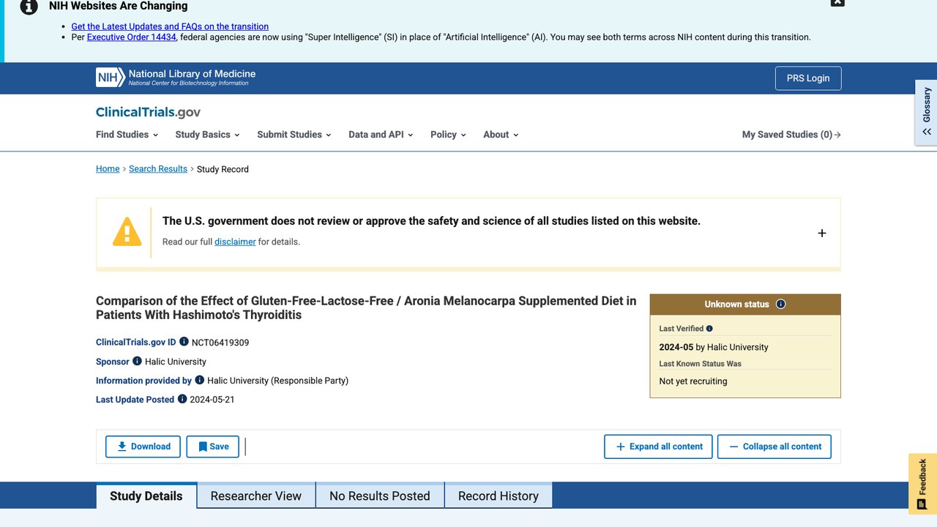
Task: Open the Study Basics dropdown menu
Action: click(207, 135)
